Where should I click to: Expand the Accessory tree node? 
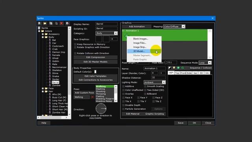coord(43,34)
